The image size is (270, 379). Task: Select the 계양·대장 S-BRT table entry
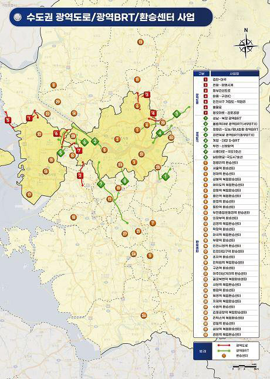tap(230, 140)
